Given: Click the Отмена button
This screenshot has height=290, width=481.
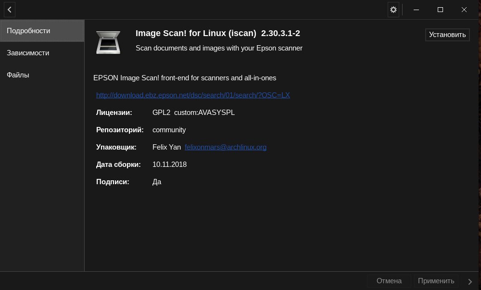Looking at the screenshot, I should (x=389, y=281).
